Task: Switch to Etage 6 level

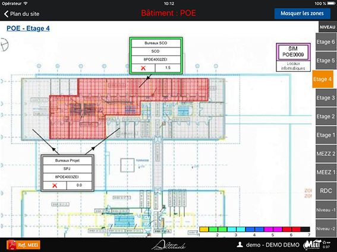Action: coord(326,42)
